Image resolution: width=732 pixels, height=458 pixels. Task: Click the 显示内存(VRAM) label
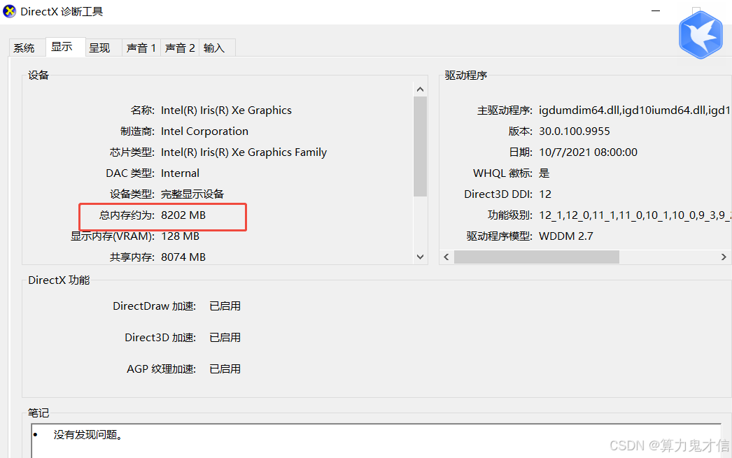pyautogui.click(x=113, y=236)
